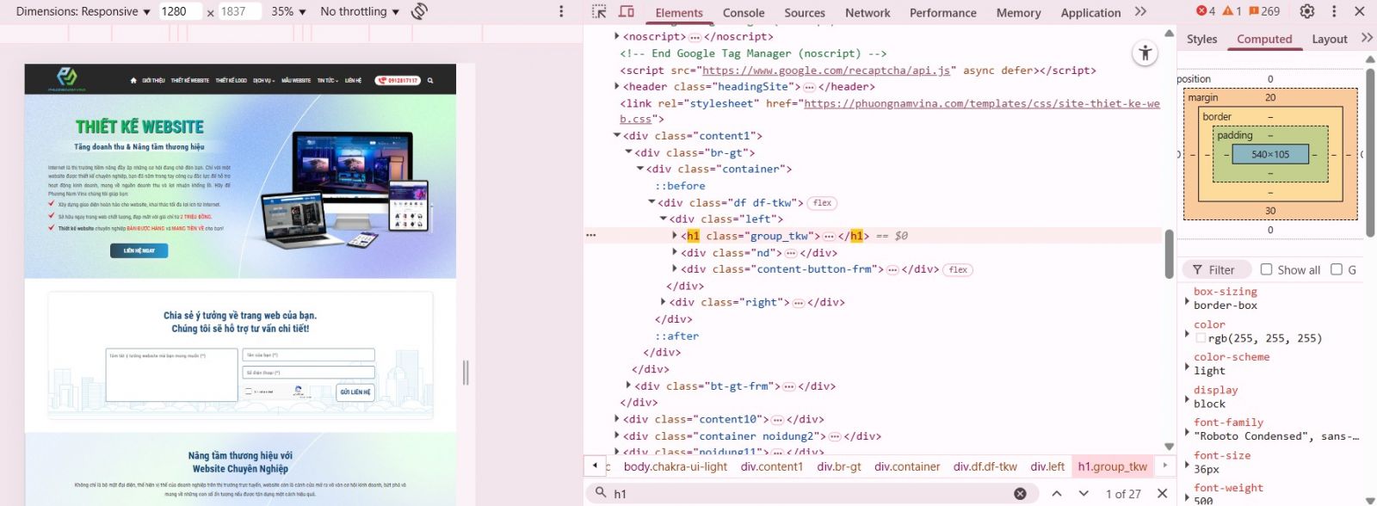Open the No throttling dropdown
This screenshot has height=506, width=1377.
(360, 11)
